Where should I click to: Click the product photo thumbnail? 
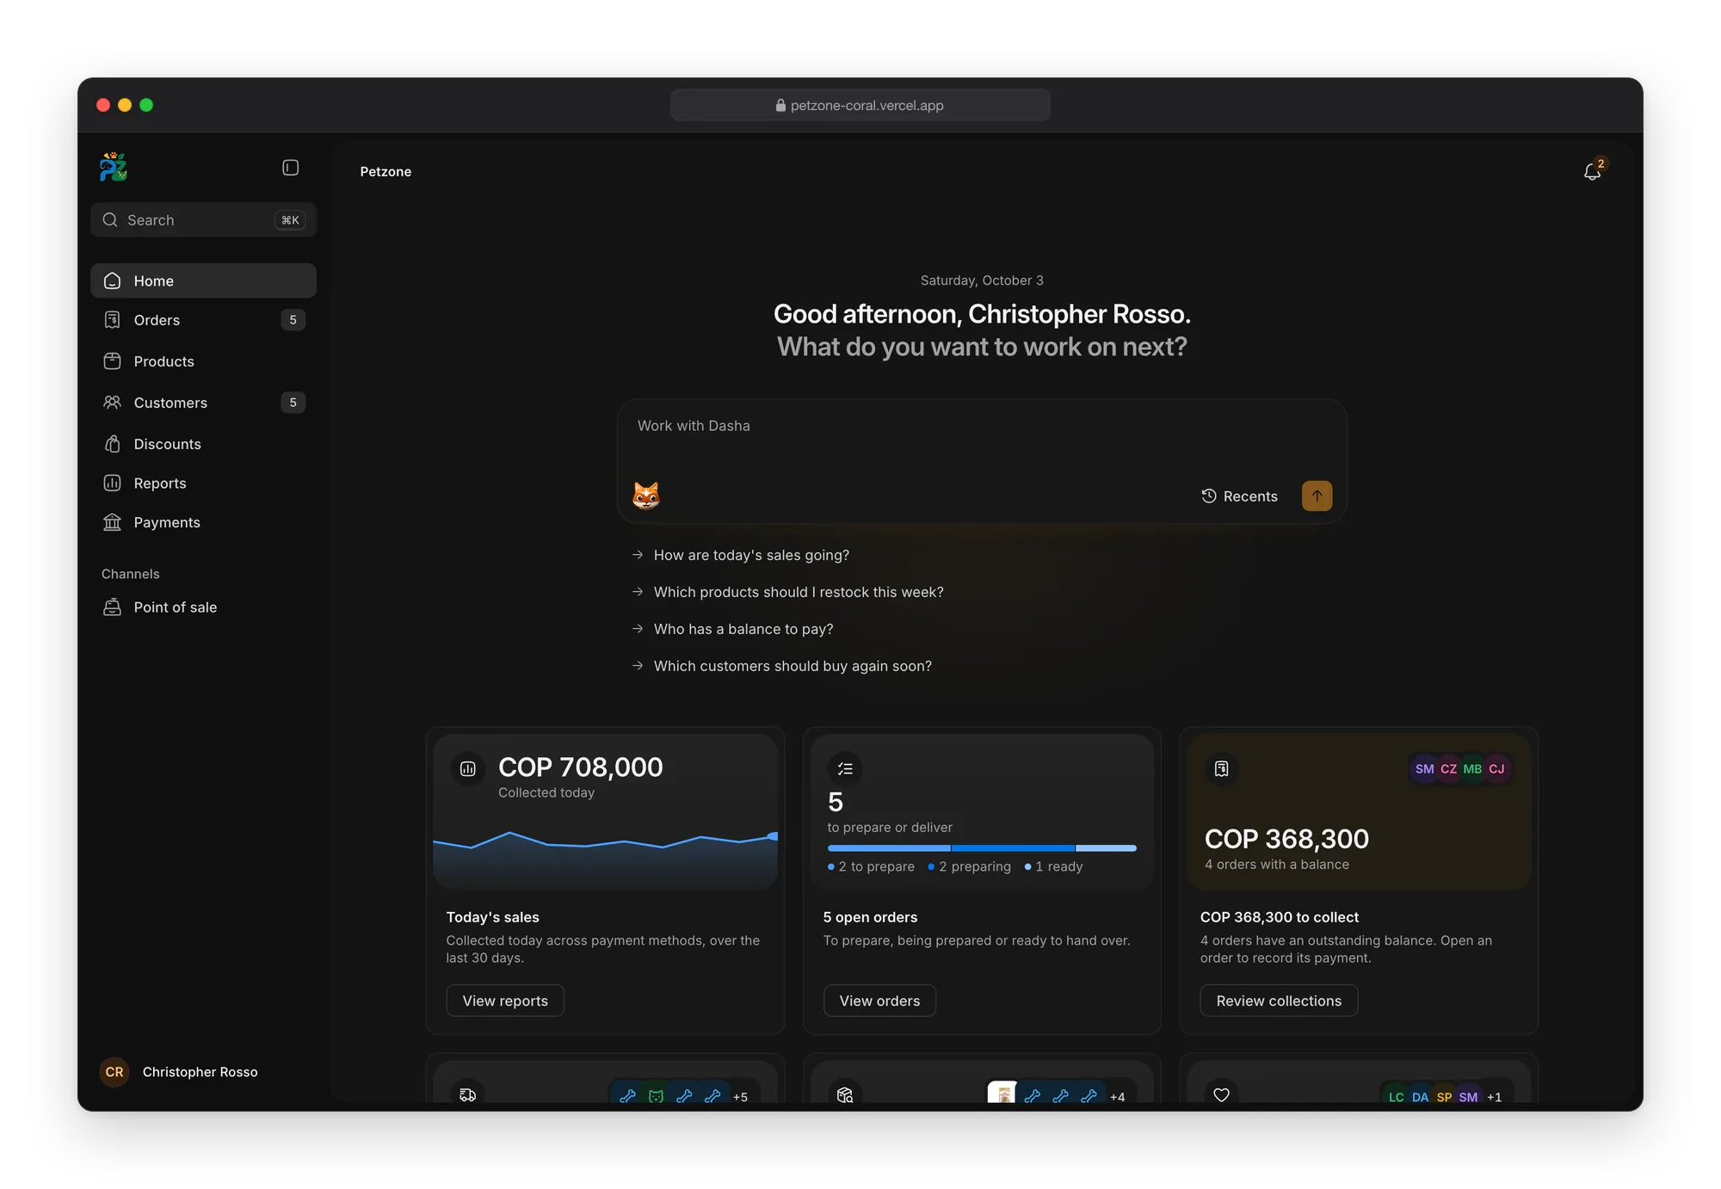click(x=1002, y=1093)
